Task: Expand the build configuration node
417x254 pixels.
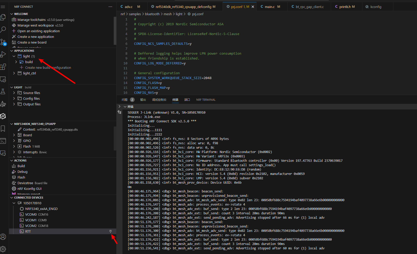Action: (16, 62)
